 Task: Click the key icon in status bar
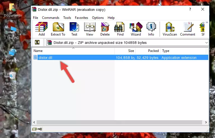tap(40, 129)
